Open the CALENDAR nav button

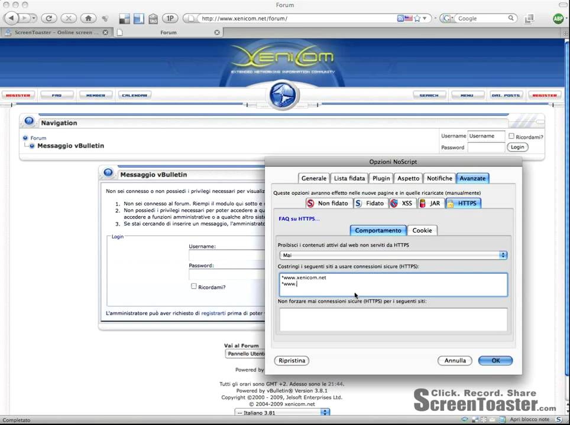click(x=134, y=95)
